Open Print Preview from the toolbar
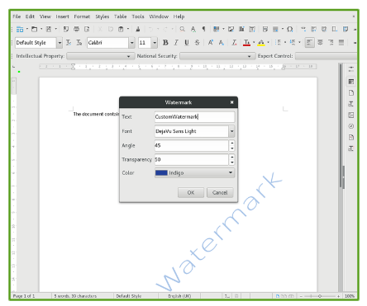 pyautogui.click(x=87, y=29)
